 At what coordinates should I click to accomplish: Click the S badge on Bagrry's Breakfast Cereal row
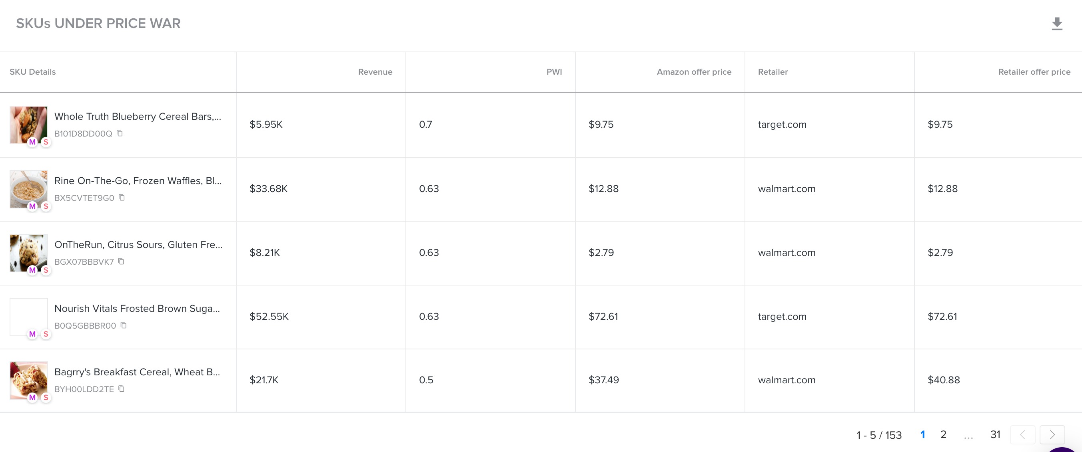(x=46, y=397)
